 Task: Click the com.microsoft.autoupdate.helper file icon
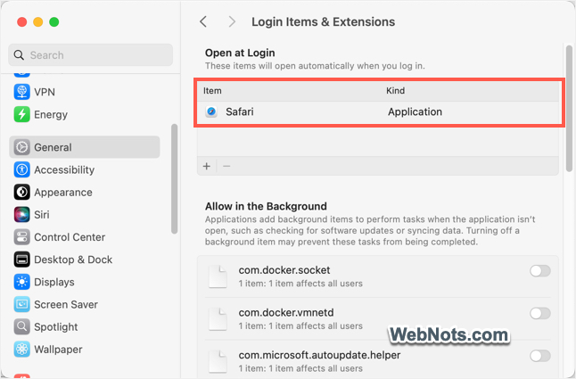218,362
